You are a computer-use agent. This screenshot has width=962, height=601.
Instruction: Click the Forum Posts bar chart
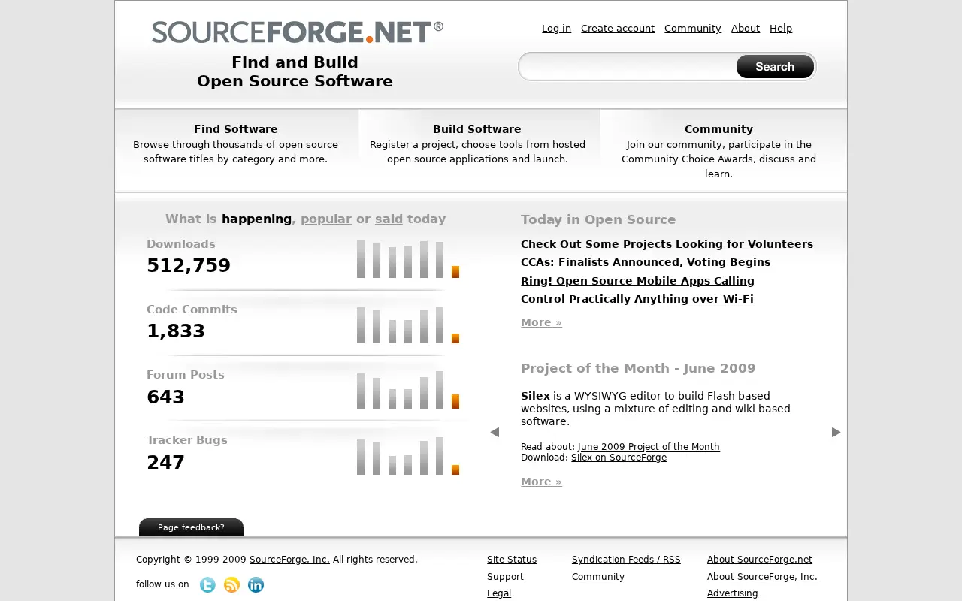[408, 390]
